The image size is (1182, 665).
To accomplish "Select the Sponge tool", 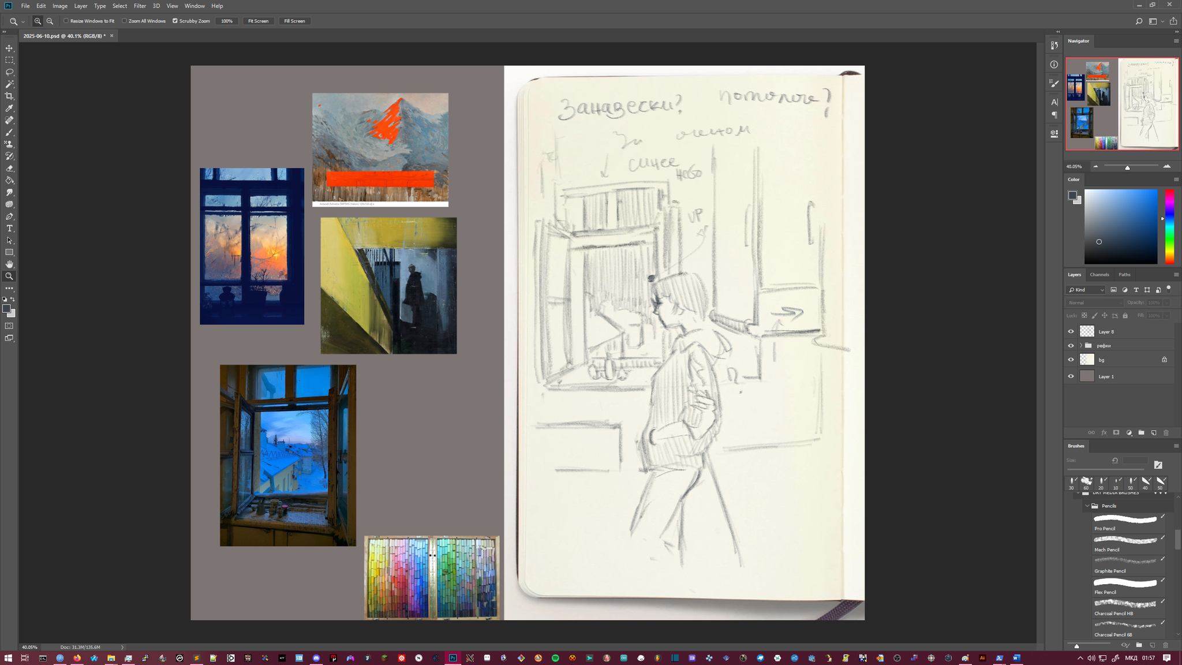I will [9, 204].
